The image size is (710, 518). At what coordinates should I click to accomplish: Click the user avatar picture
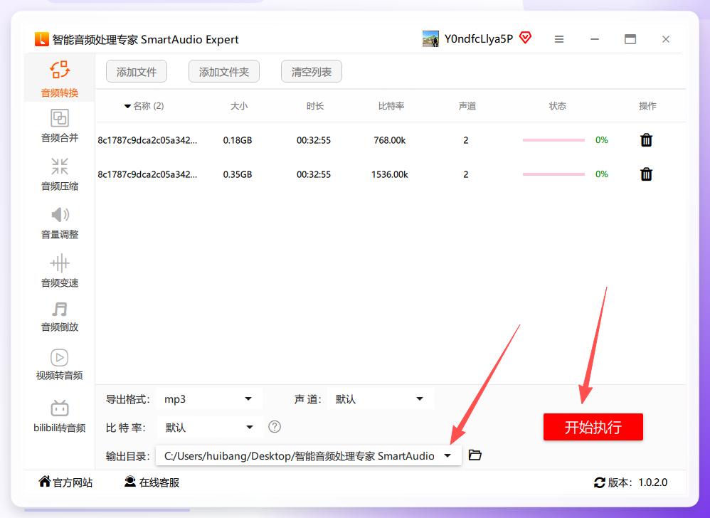pos(430,39)
